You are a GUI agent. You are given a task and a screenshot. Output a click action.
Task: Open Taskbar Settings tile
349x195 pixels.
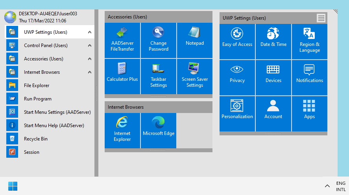[x=159, y=77]
